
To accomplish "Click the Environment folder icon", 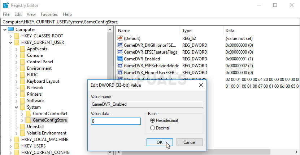I will [x=23, y=68].
